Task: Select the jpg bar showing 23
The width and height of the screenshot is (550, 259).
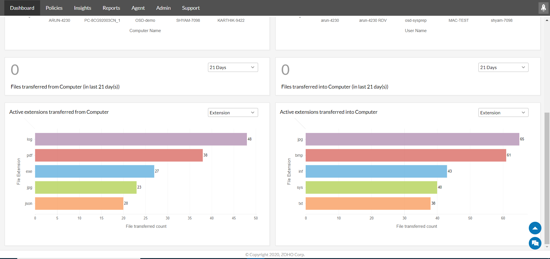Action: pyautogui.click(x=86, y=187)
